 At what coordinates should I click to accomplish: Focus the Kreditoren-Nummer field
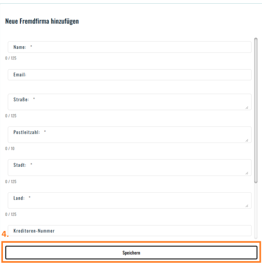130,231
